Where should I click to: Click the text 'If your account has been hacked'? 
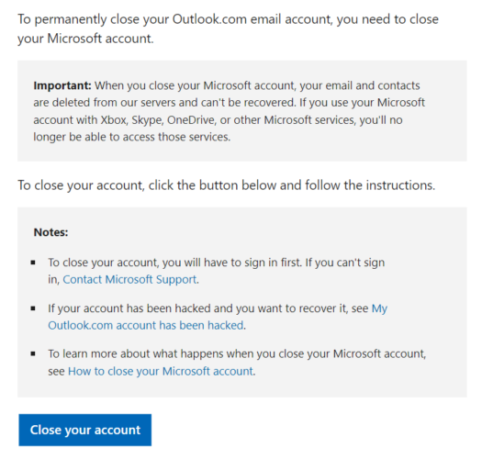(129, 308)
